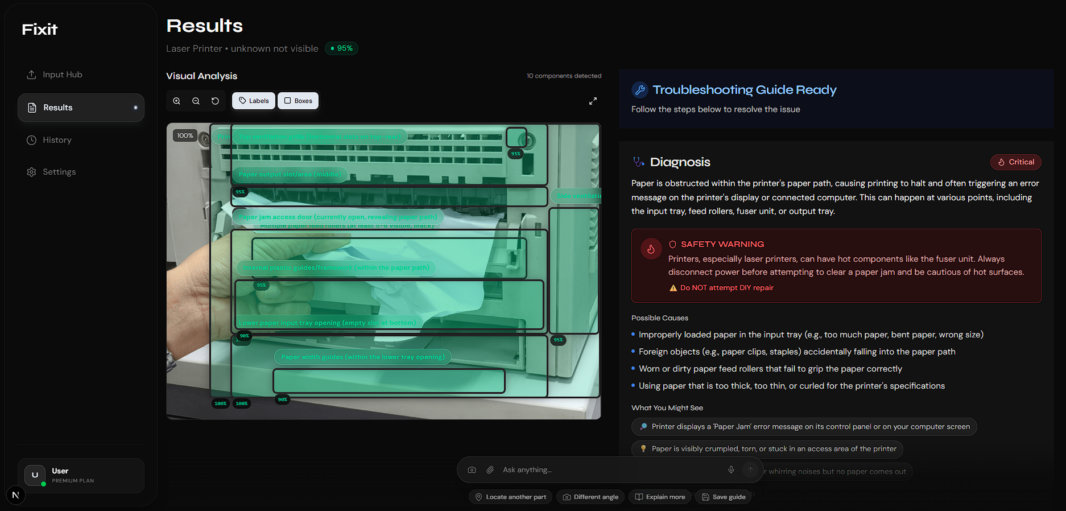Click Explain more

point(660,497)
